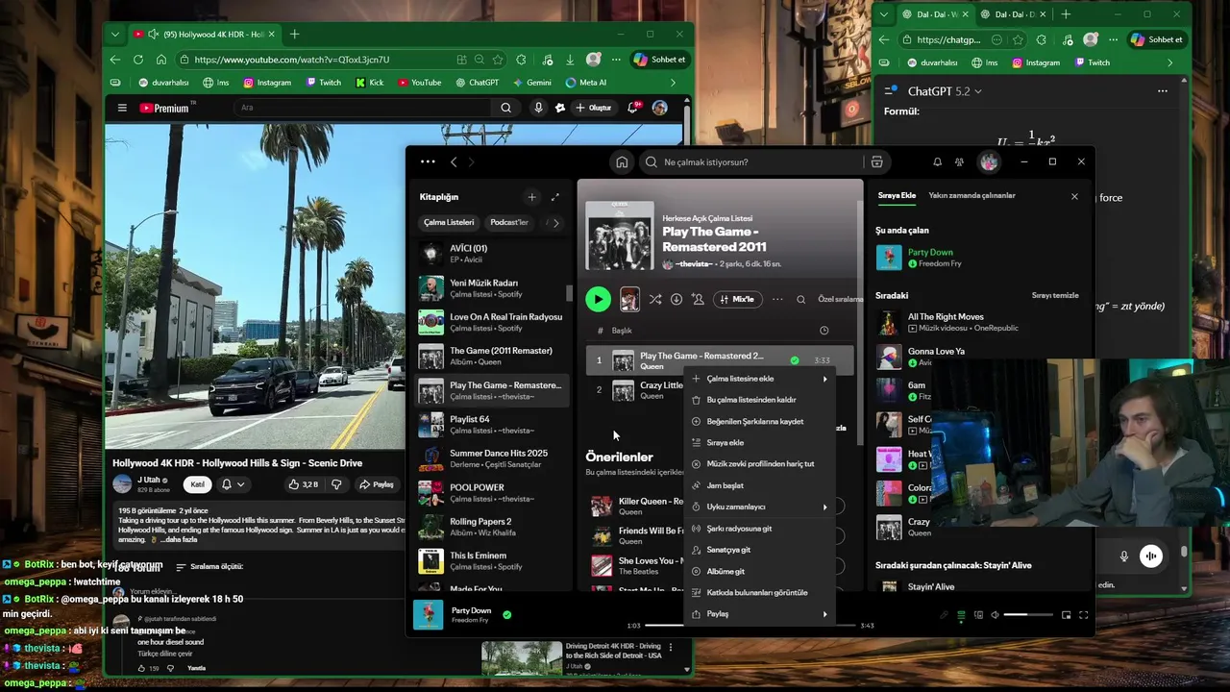Select Bu çalma listesinden kaldır
This screenshot has height=692, width=1230.
click(758, 400)
